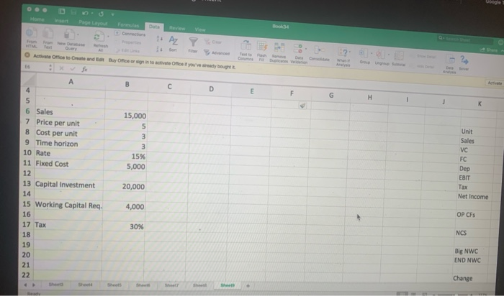Switch to the Review tab
The width and height of the screenshot is (504, 296).
[177, 28]
